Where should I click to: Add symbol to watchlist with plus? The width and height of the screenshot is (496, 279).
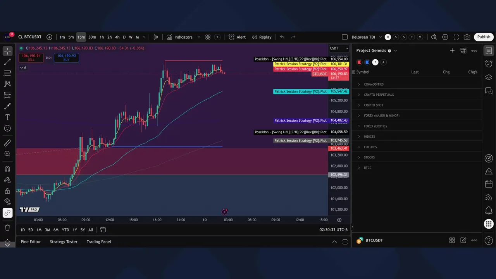(452, 50)
